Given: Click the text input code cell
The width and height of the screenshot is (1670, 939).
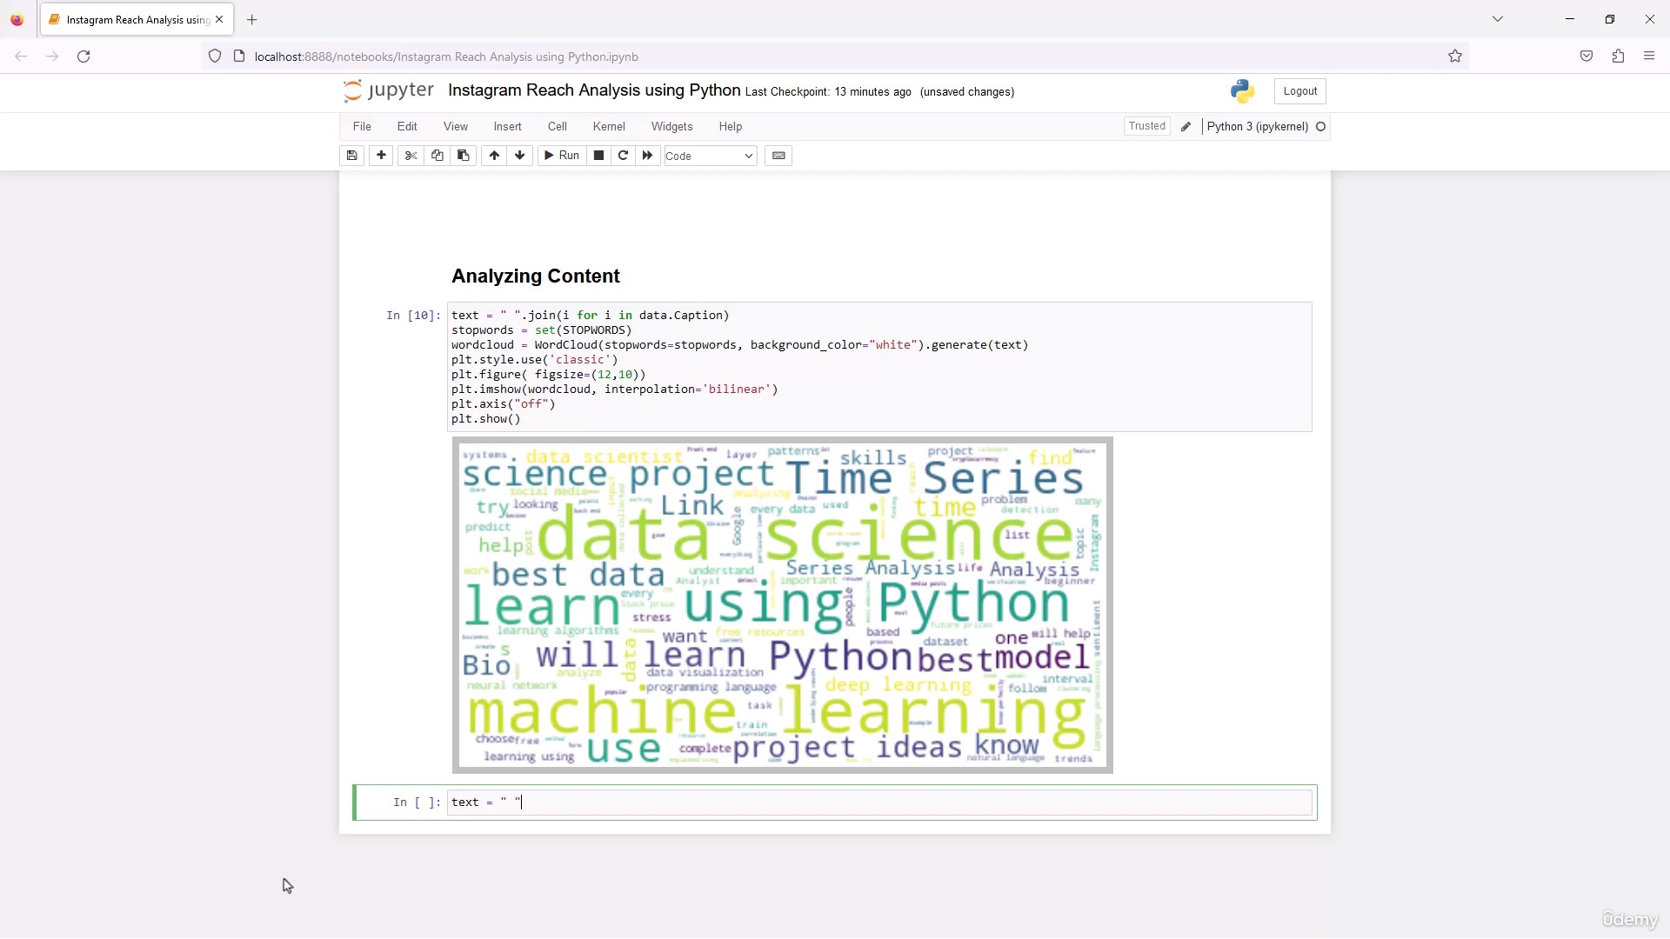Looking at the screenshot, I should pos(878,802).
